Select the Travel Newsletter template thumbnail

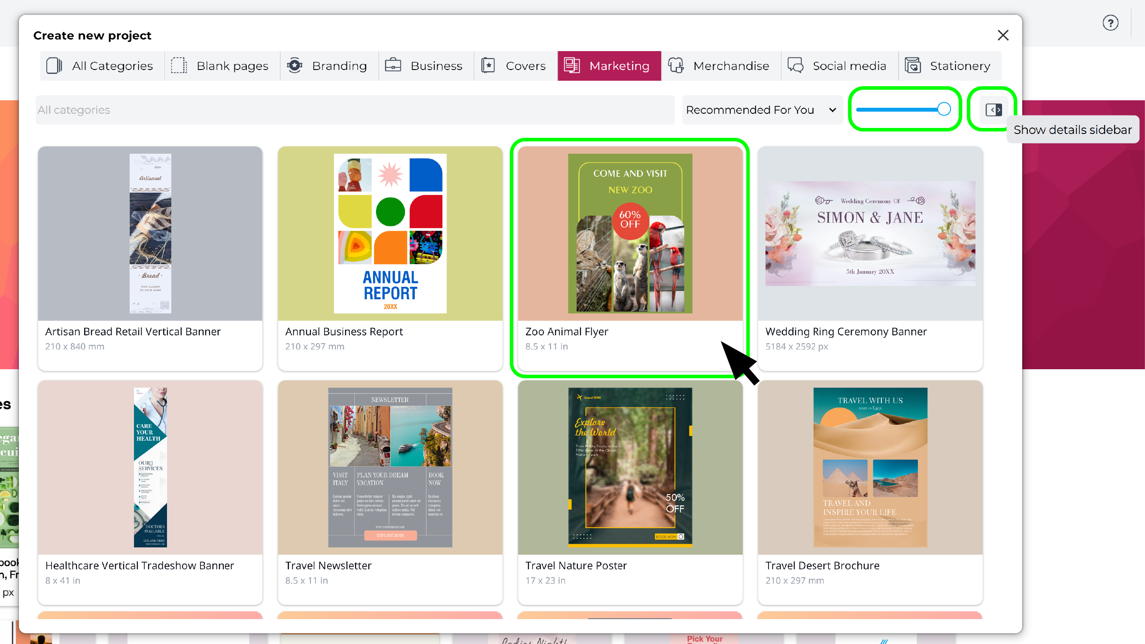390,467
